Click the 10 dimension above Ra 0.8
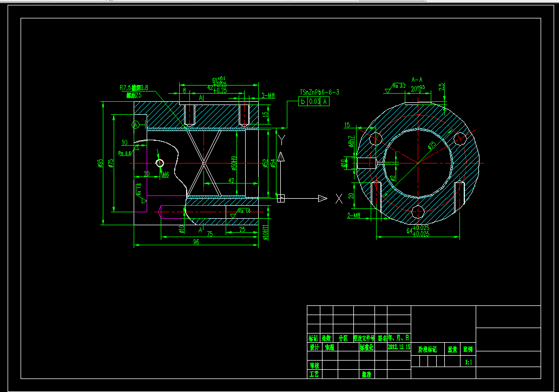This screenshot has width=559, height=392. pos(124,142)
